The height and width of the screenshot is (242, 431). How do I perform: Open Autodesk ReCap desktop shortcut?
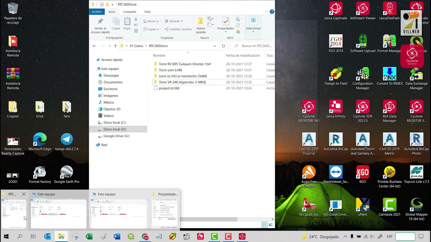tap(336, 142)
